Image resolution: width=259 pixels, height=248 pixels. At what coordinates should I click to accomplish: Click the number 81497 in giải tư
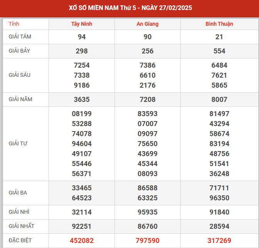click(x=219, y=114)
